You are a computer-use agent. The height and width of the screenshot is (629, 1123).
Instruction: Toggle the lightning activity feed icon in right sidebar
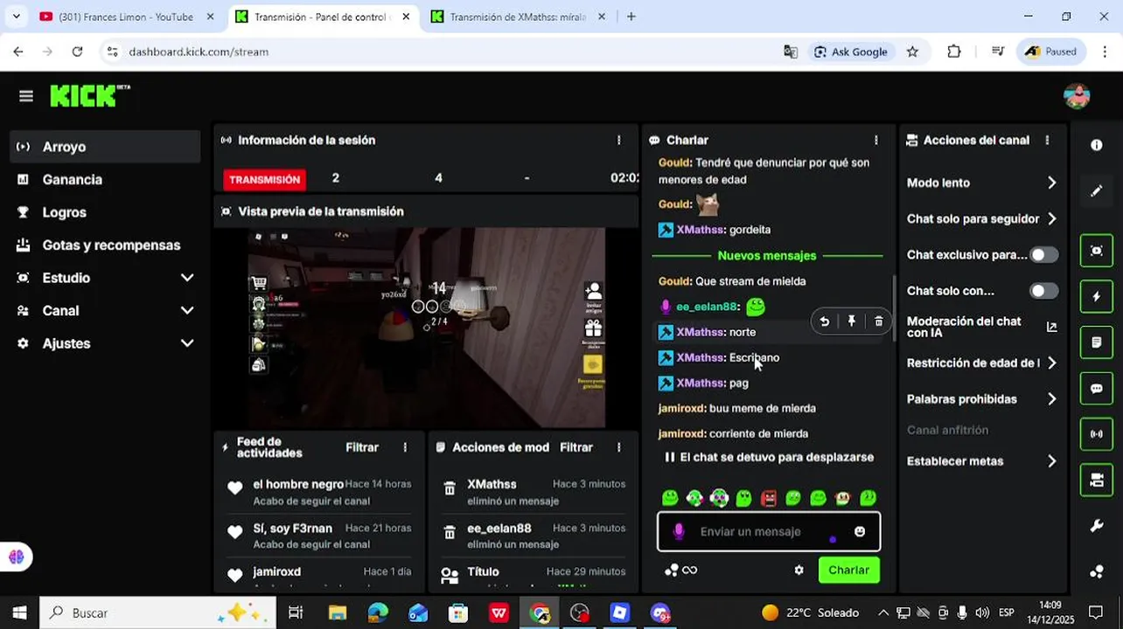[x=1097, y=296]
